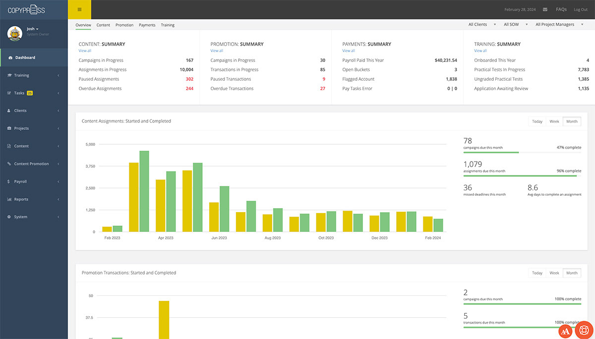Open the All SOW dropdown

(516, 24)
